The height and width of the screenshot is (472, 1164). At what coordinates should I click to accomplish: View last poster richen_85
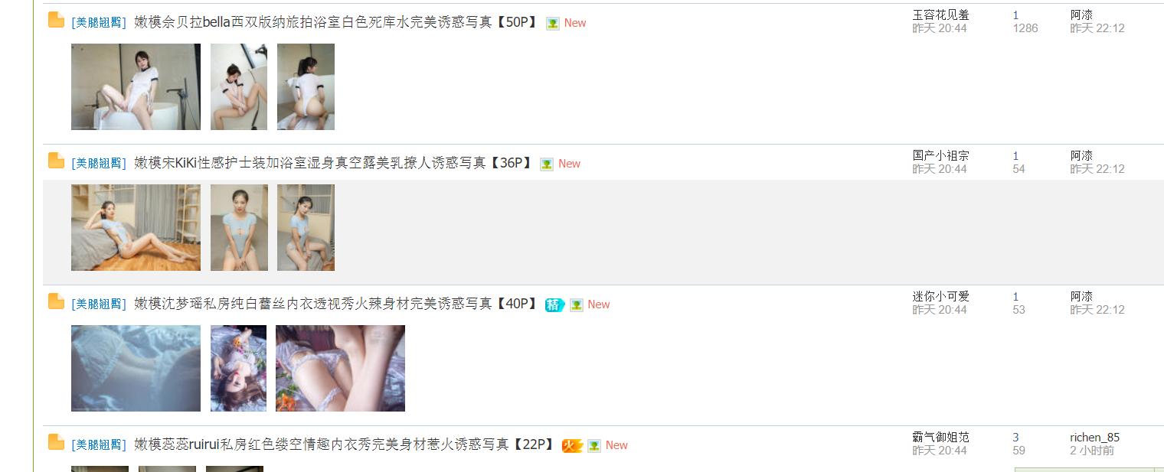tap(1094, 438)
